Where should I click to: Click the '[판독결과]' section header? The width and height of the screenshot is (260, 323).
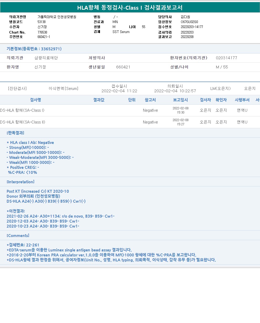[15, 133]
